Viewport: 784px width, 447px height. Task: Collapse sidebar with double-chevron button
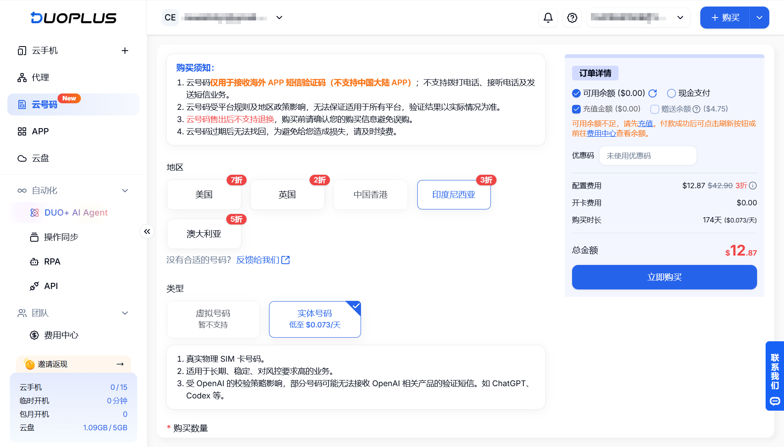point(147,231)
